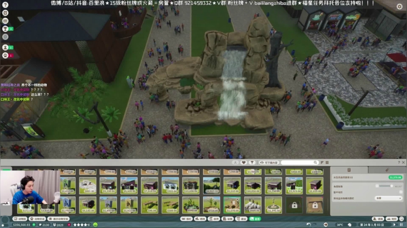This screenshot has width=407, height=228.
Task: Select the $6,517.33 blueprint thumbnail
Action: click(211, 186)
